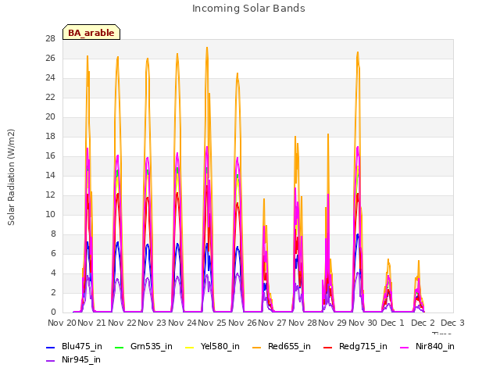
Task: Click the 4 y-axis tick label
Action: 53,273
